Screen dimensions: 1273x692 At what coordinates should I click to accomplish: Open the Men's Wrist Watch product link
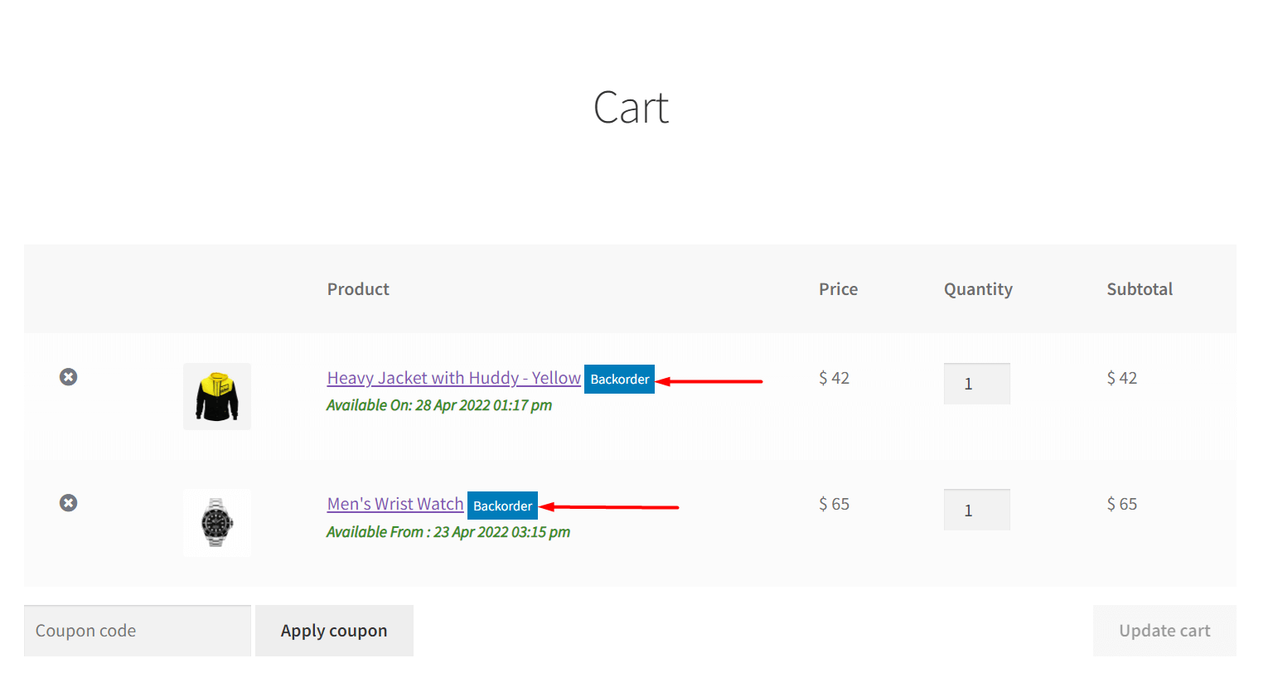(395, 503)
